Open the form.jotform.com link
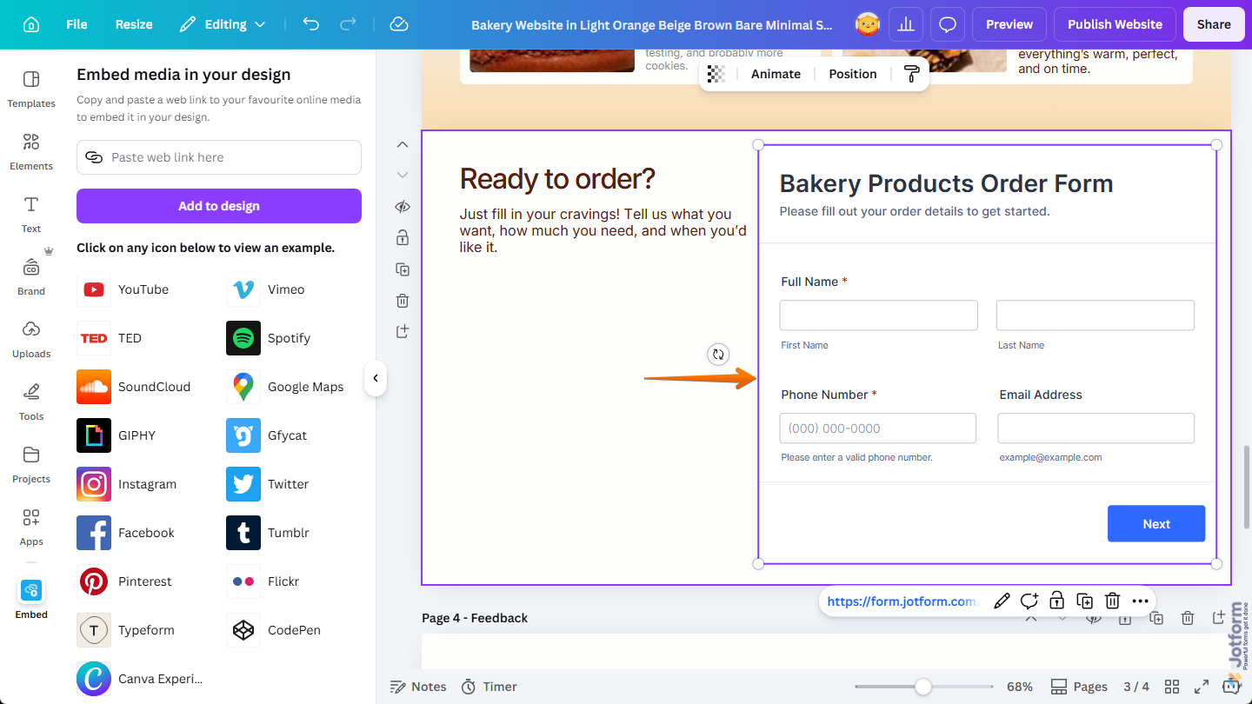The image size is (1252, 704). click(x=902, y=601)
